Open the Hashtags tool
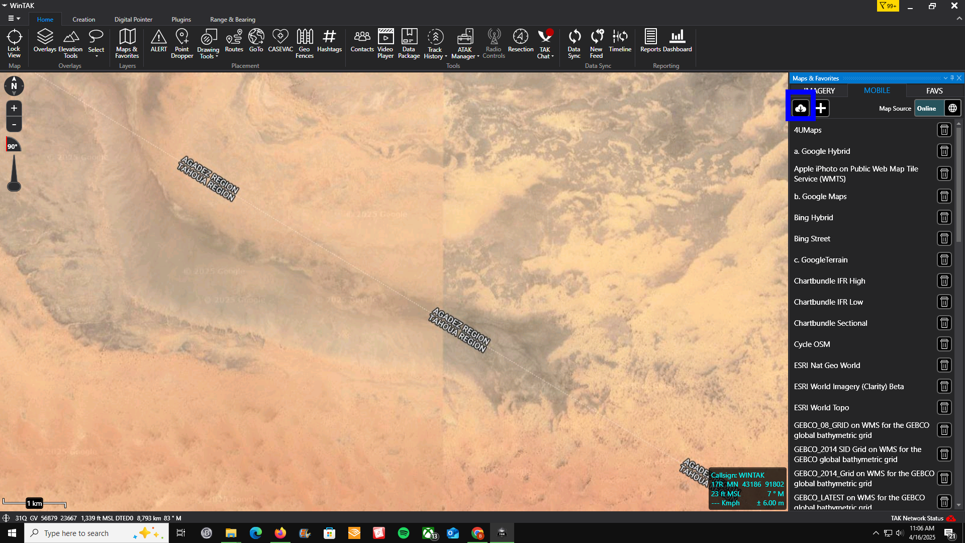Viewport: 965px width, 543px height. 330,41
